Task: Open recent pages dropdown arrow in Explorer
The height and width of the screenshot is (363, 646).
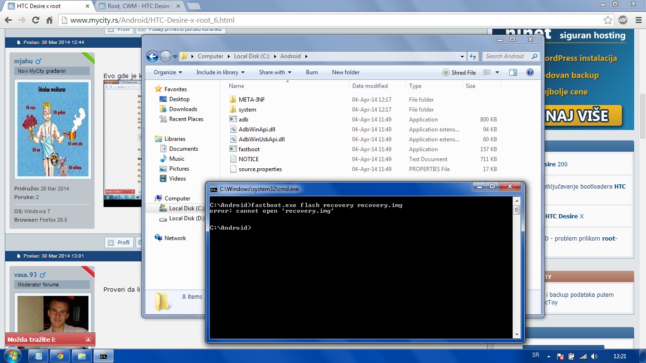Action: click(175, 57)
